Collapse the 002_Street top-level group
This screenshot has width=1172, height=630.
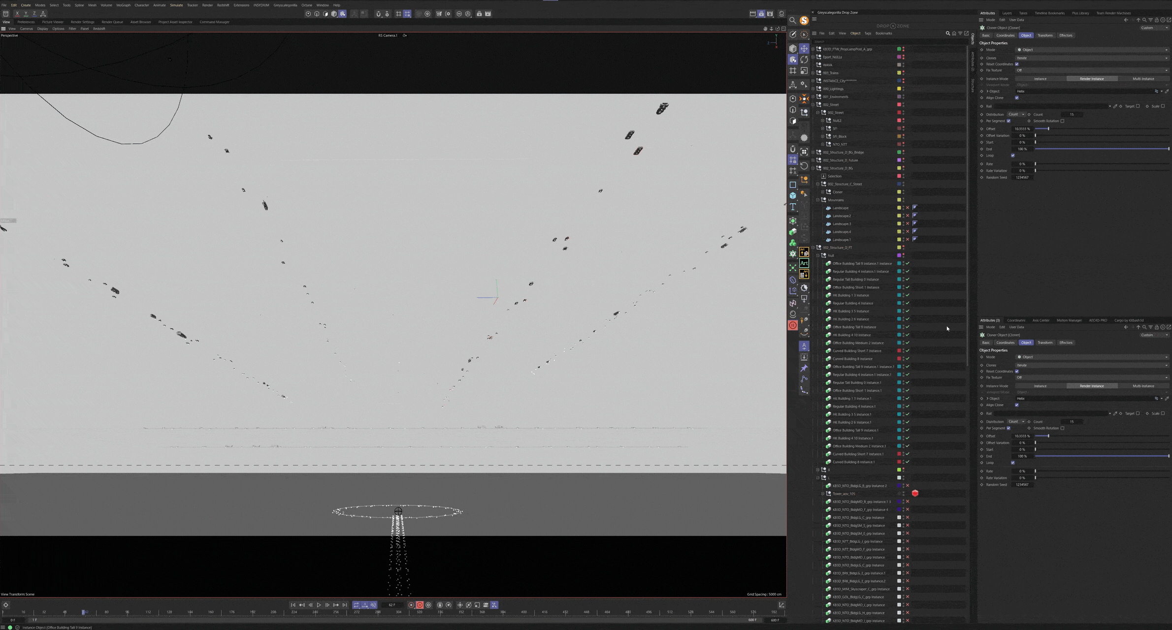813,105
